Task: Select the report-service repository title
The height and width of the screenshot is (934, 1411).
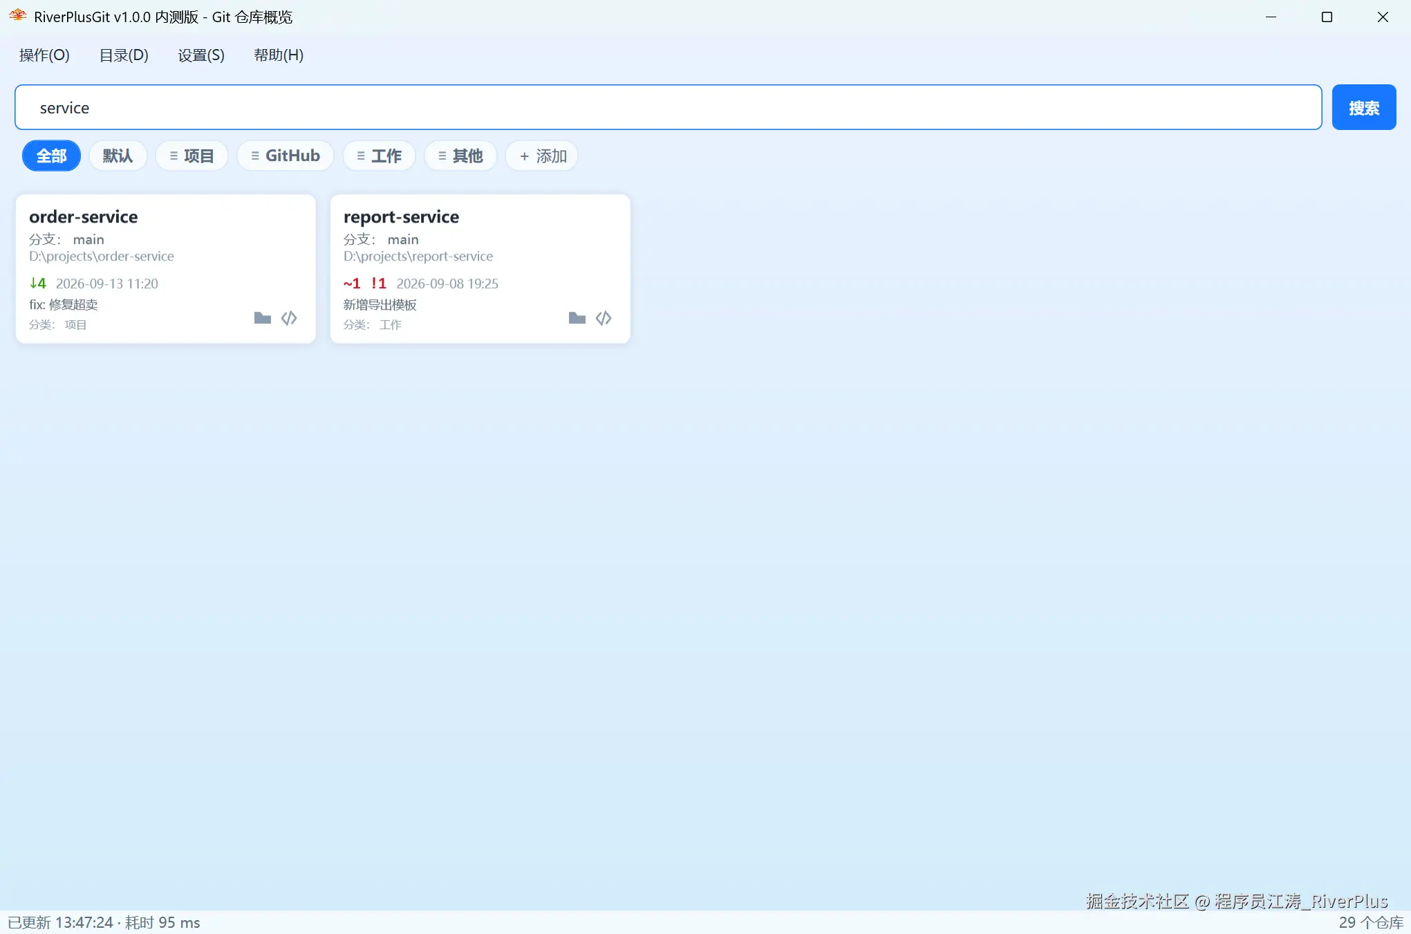Action: [x=402, y=217]
